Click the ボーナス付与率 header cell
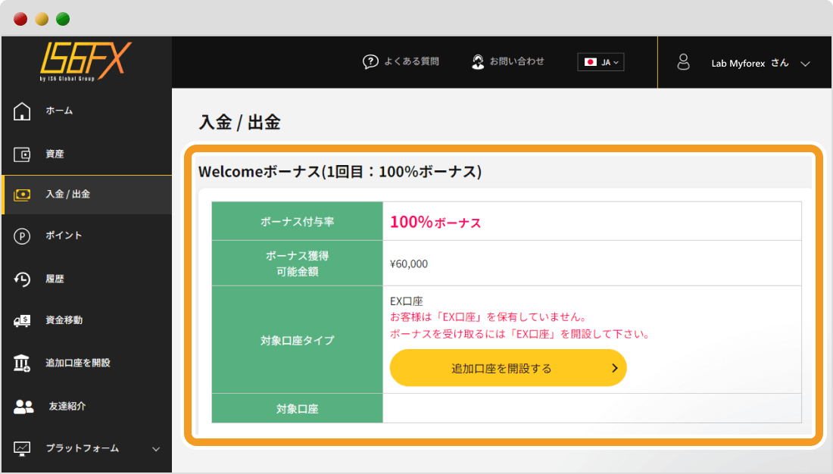 297,221
